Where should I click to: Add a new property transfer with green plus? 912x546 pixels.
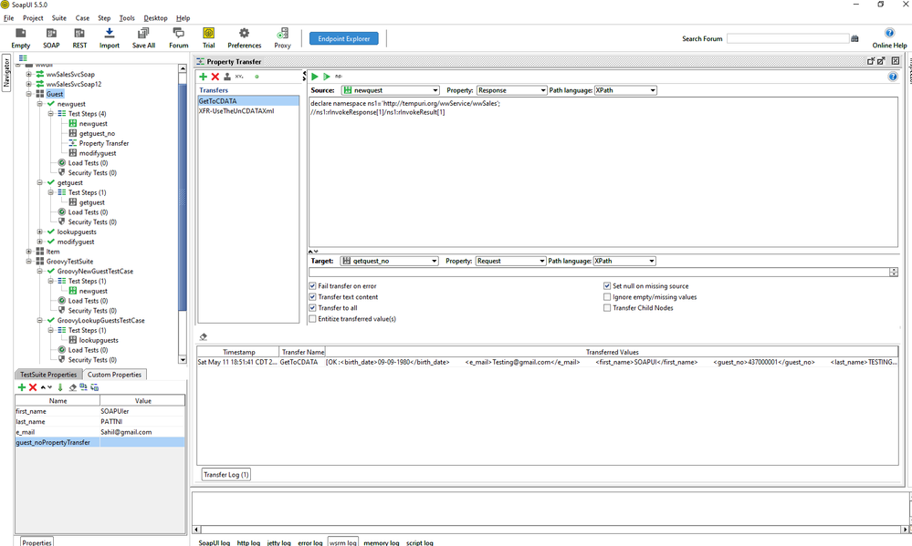[204, 77]
